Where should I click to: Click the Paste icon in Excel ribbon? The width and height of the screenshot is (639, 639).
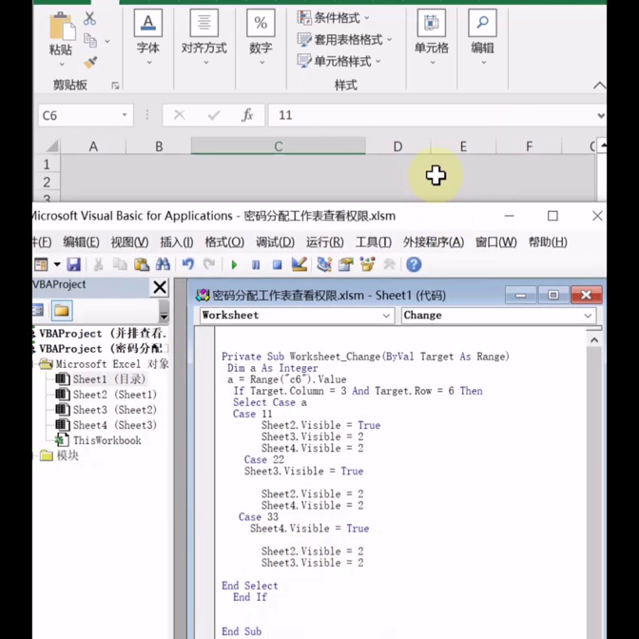(62, 27)
